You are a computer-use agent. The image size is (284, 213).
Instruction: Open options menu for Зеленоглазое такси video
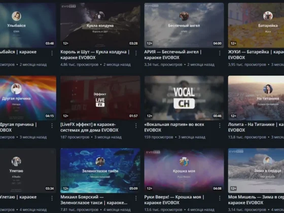136,198
